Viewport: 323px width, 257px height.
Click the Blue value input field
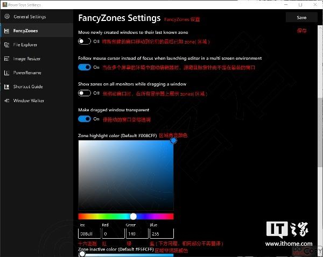[161, 233]
